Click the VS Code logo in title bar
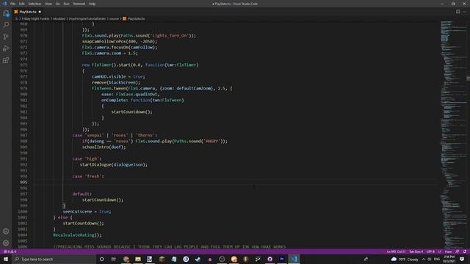 [4, 4]
